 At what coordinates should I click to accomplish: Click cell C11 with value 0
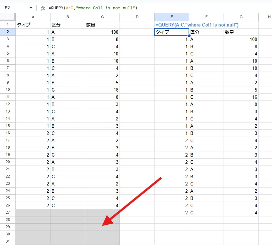[x=102, y=97]
